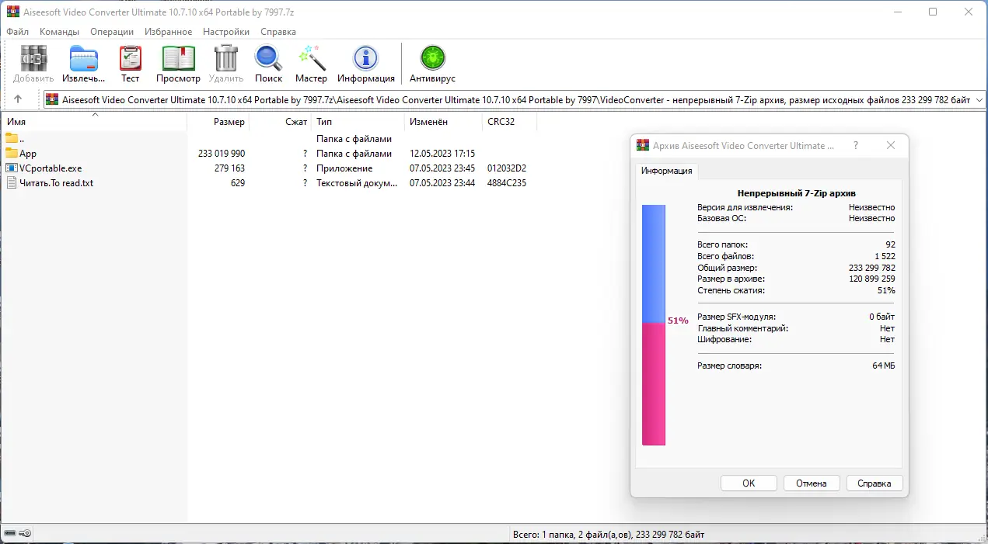Click OK in the archive dialog
This screenshot has height=544, width=988.
(749, 483)
